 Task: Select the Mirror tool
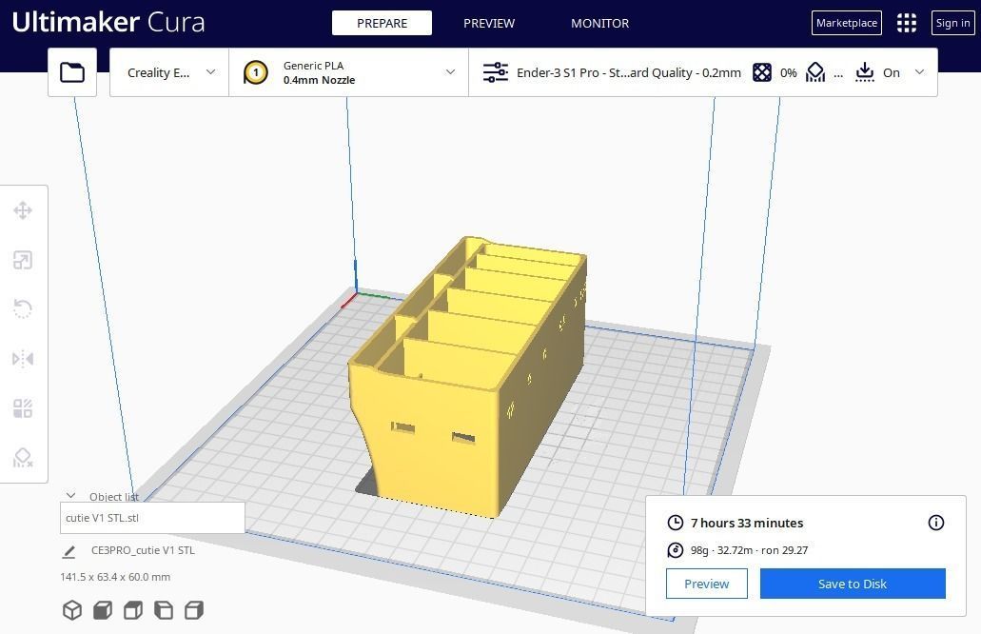pos(23,359)
